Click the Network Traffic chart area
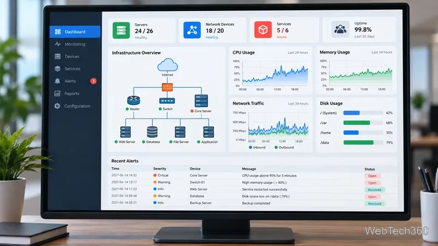 279,126
